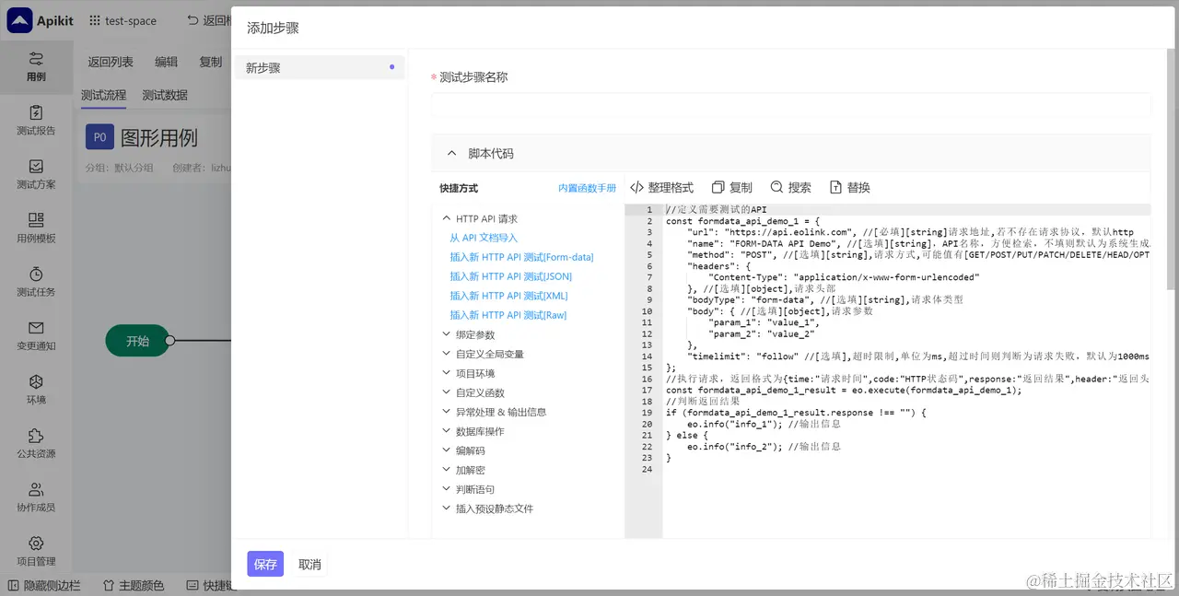Expand the 绑定参数 group

[447, 334]
